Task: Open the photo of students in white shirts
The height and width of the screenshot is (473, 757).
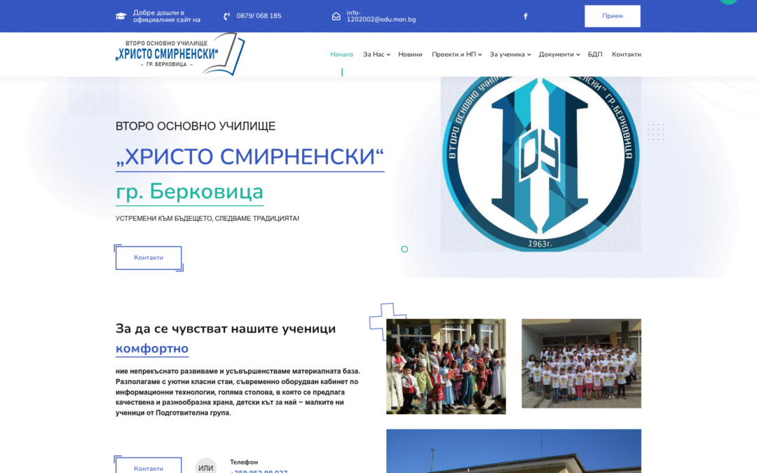Action: click(x=581, y=364)
